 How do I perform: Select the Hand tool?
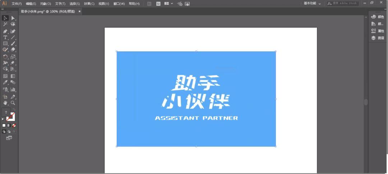pos(5,103)
